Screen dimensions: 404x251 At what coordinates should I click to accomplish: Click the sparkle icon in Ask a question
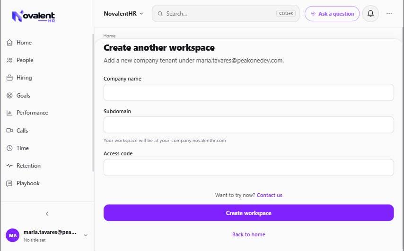click(x=313, y=14)
